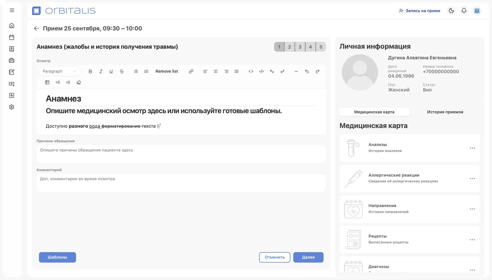Apply superscript formatting
Viewport: 492px width, 280px height.
pyautogui.click(x=282, y=71)
